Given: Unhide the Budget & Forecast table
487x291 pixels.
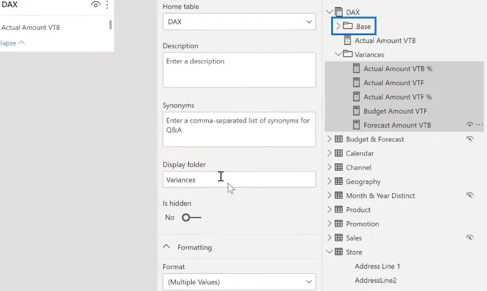Looking at the screenshot, I should click(x=469, y=139).
